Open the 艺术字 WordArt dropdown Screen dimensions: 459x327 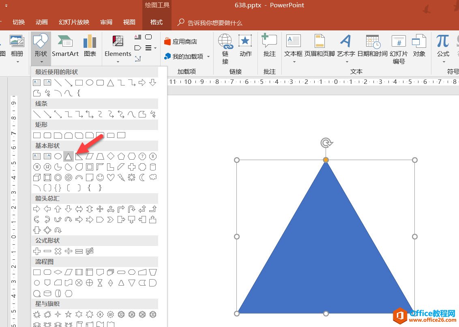click(346, 62)
